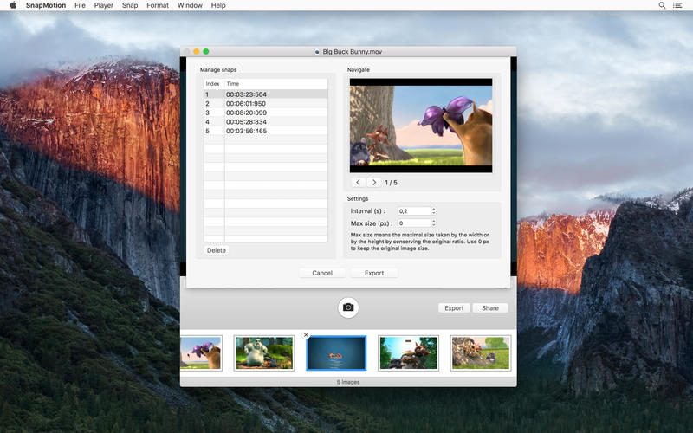Click the camera snapshot button
The width and height of the screenshot is (693, 433).
(x=348, y=307)
